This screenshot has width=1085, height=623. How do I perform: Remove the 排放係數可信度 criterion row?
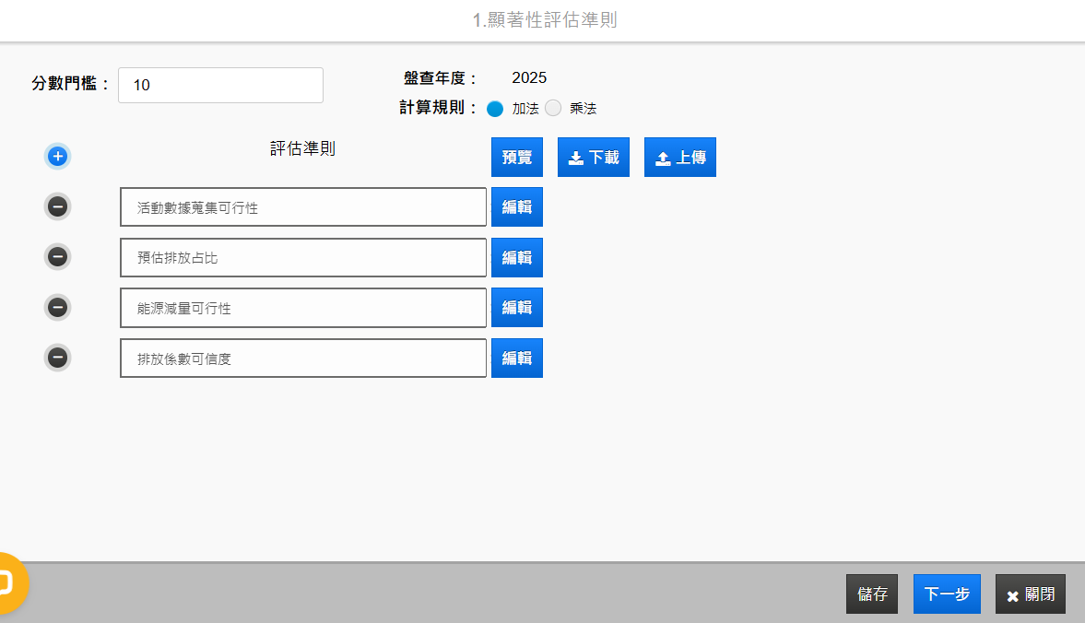click(57, 358)
